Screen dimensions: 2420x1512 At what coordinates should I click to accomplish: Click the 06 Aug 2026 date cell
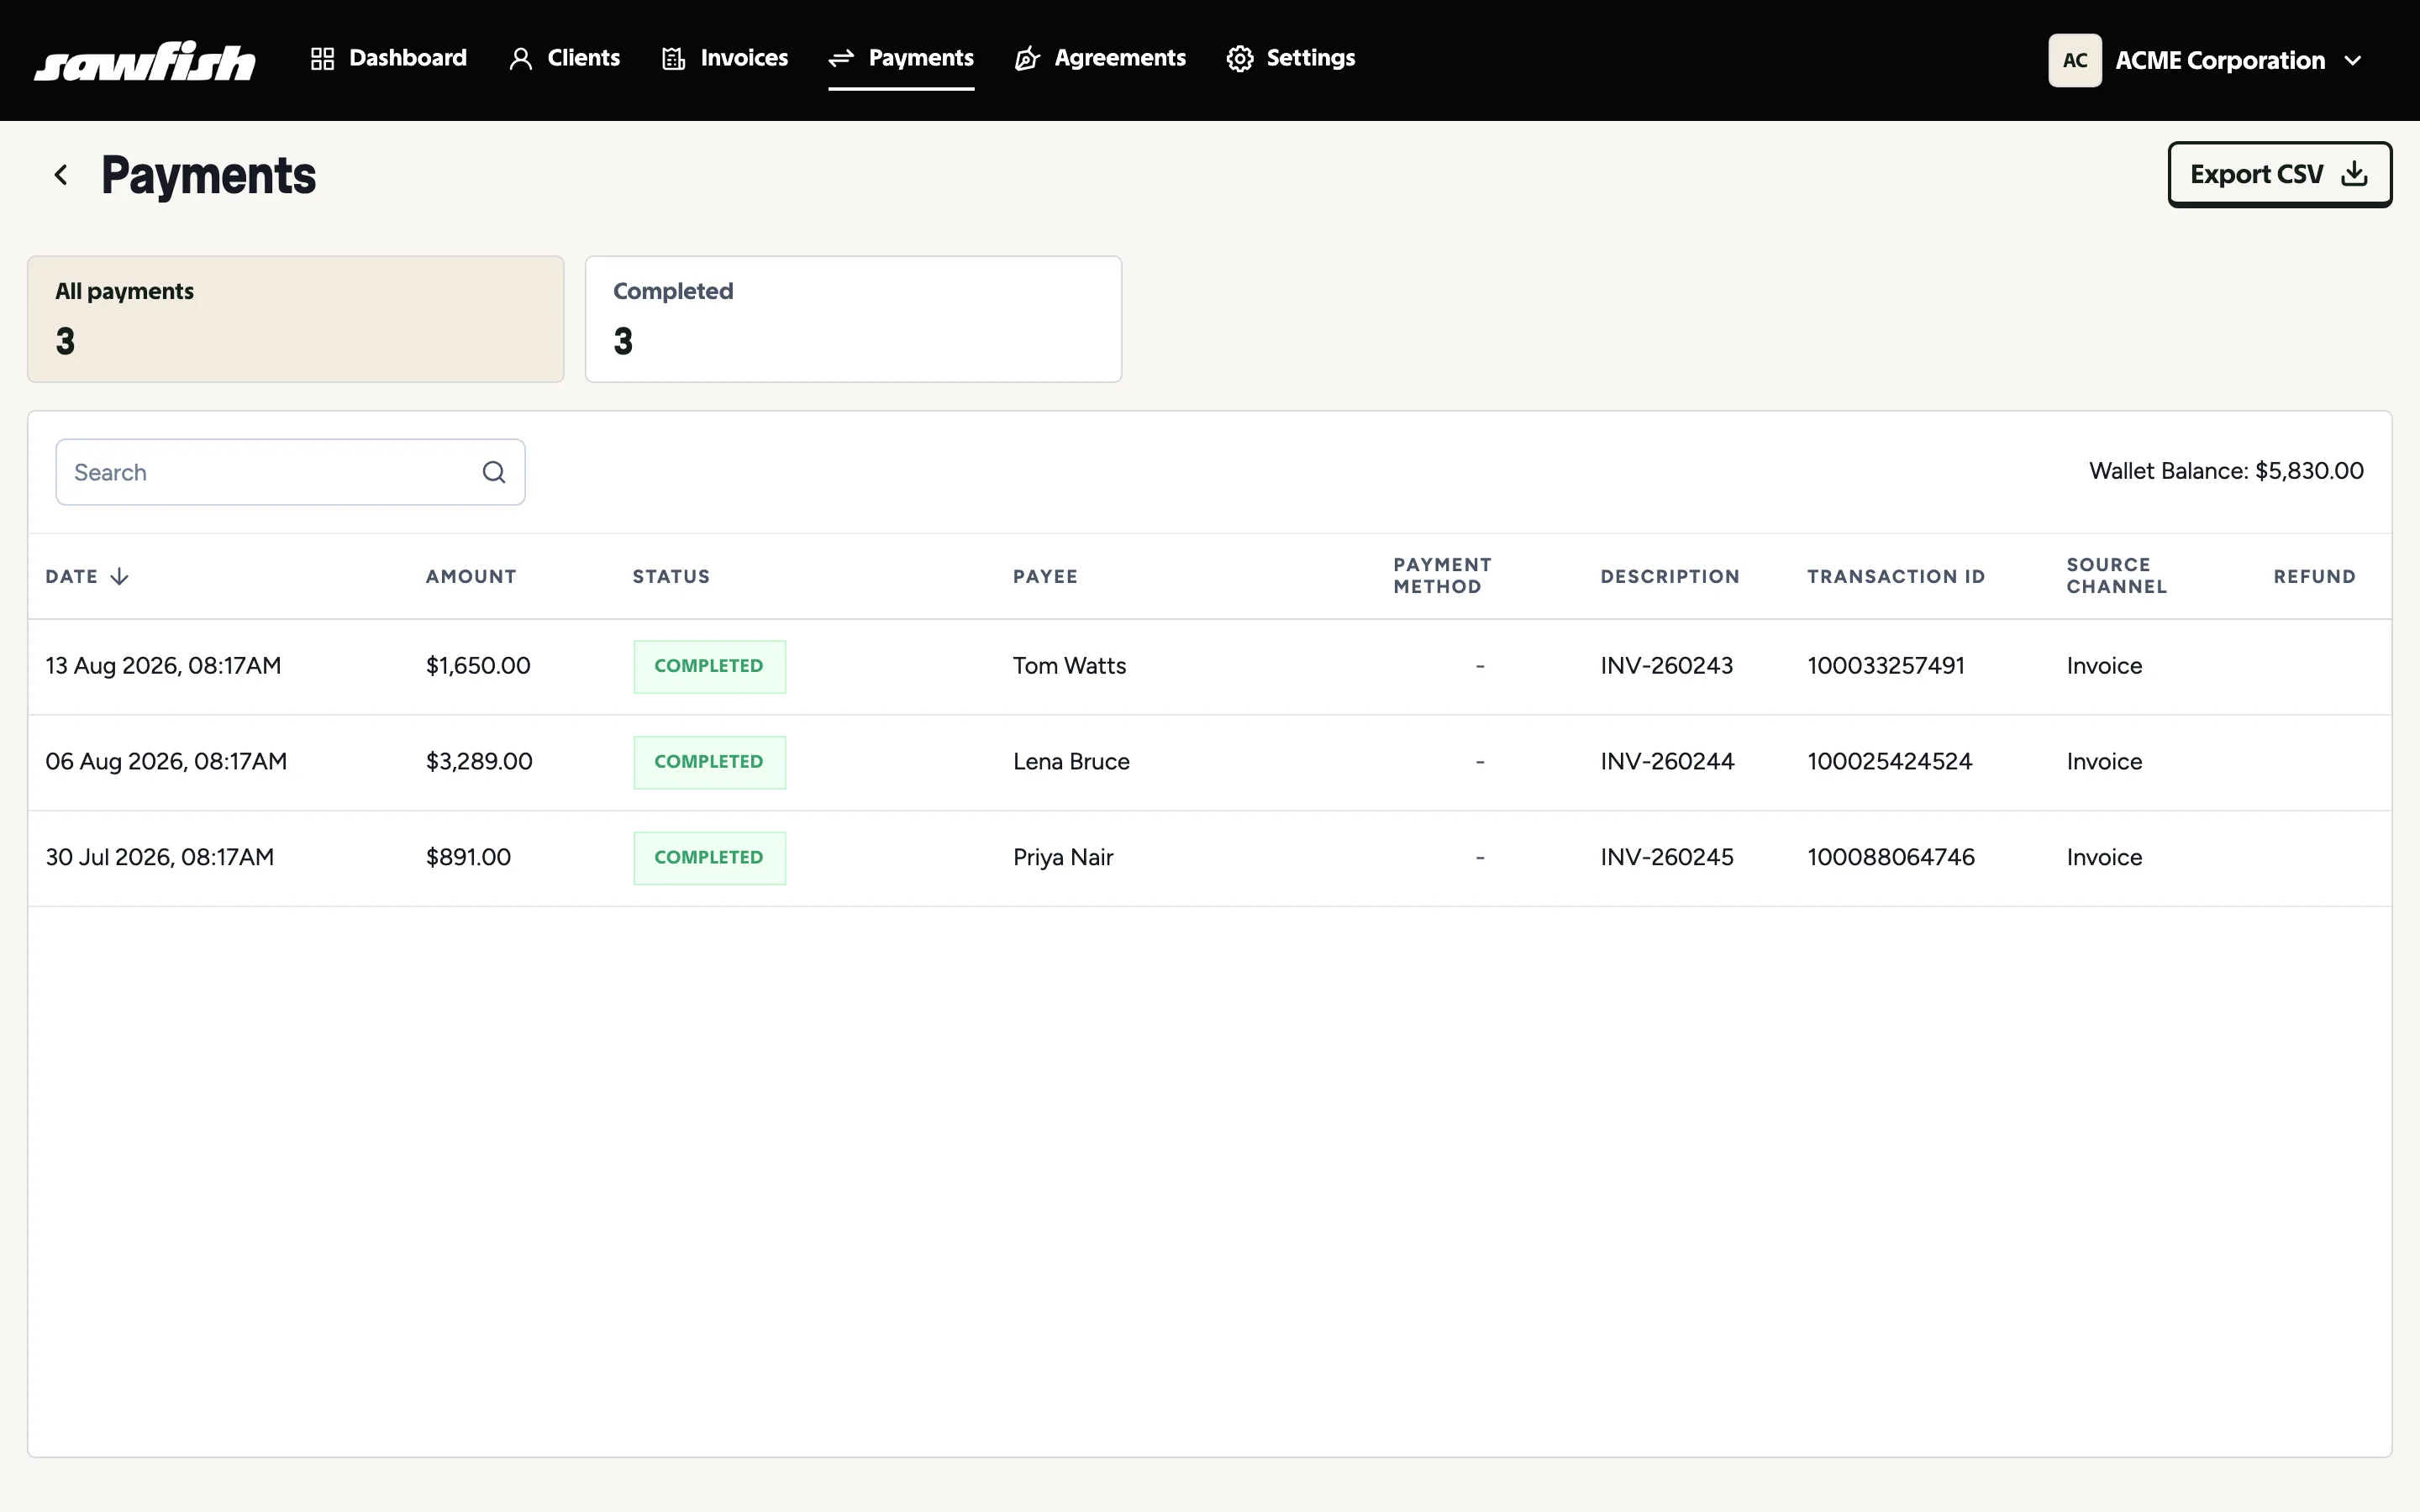coord(166,762)
